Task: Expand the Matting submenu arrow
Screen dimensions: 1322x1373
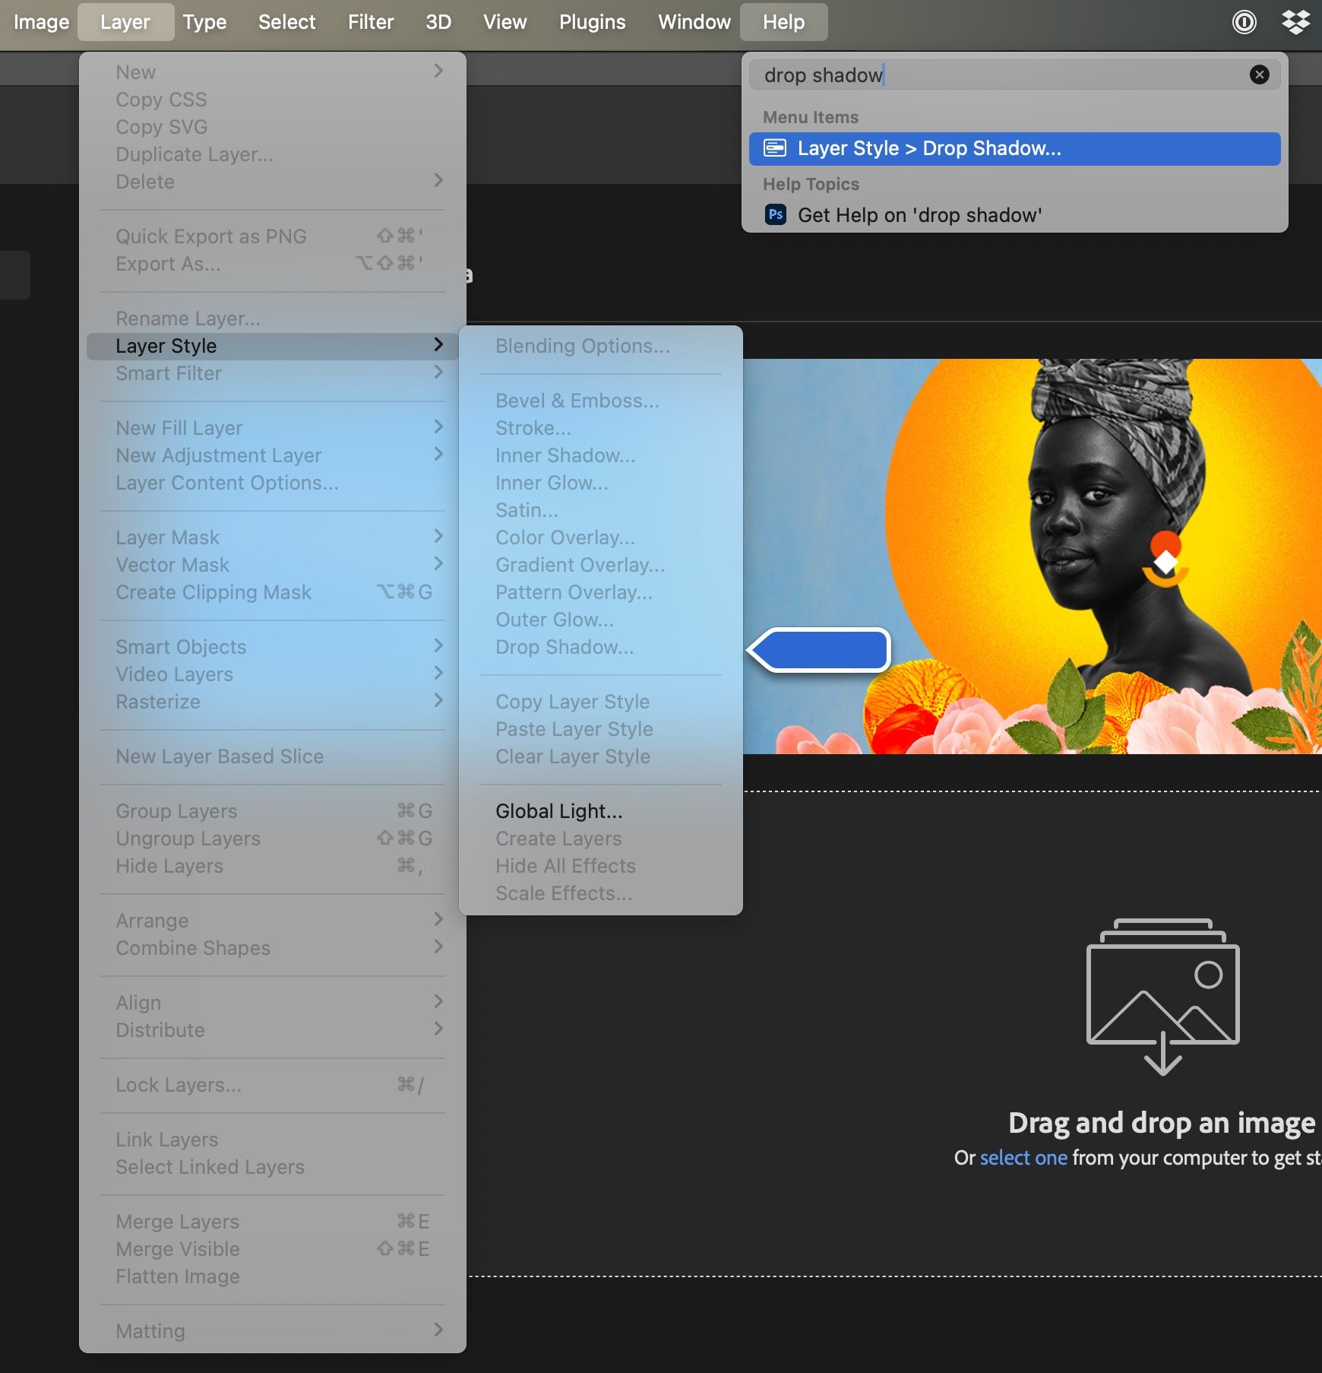Action: point(438,1330)
